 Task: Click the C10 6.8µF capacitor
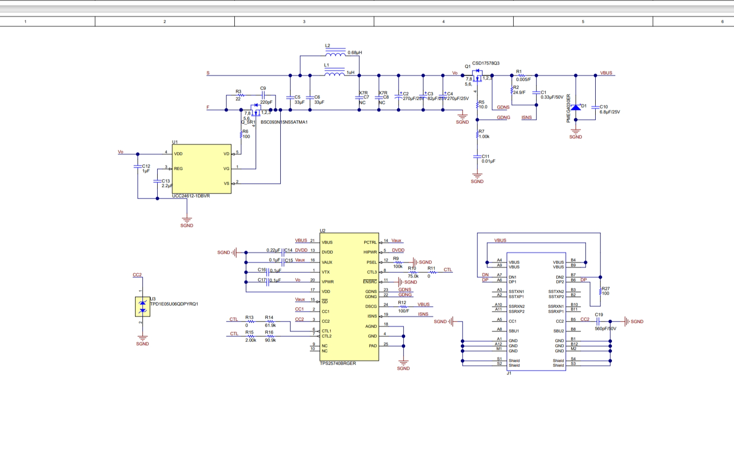click(x=596, y=107)
